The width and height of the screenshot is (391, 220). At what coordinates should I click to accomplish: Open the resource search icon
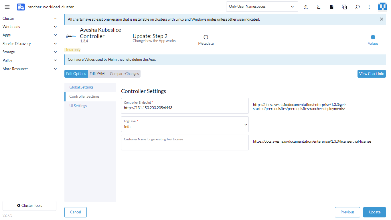[x=357, y=7]
